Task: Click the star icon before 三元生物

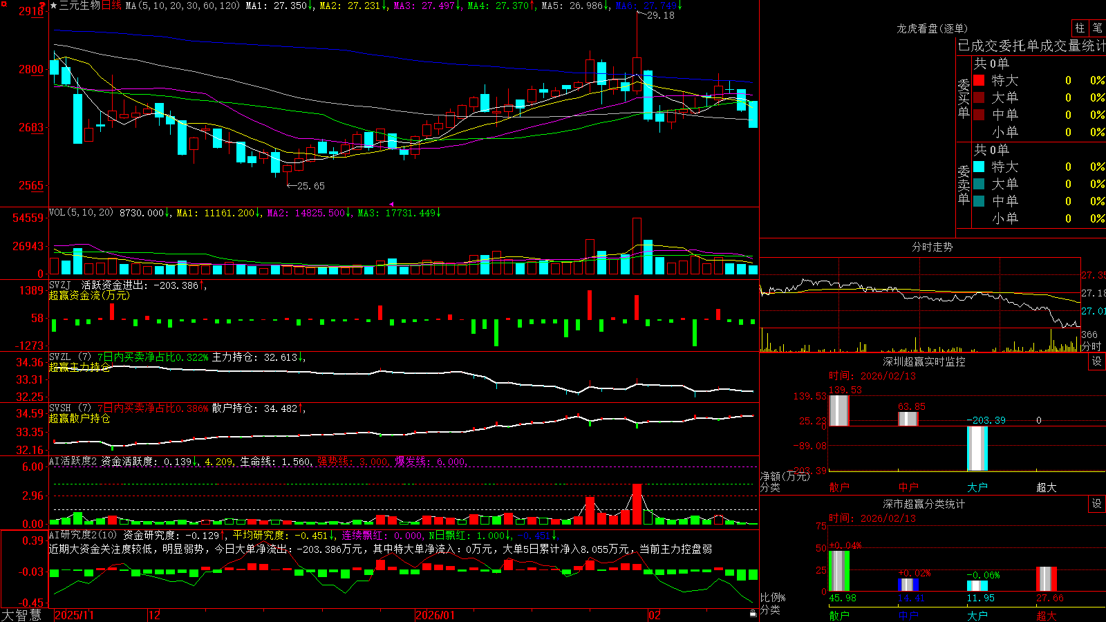Action: coord(53,6)
